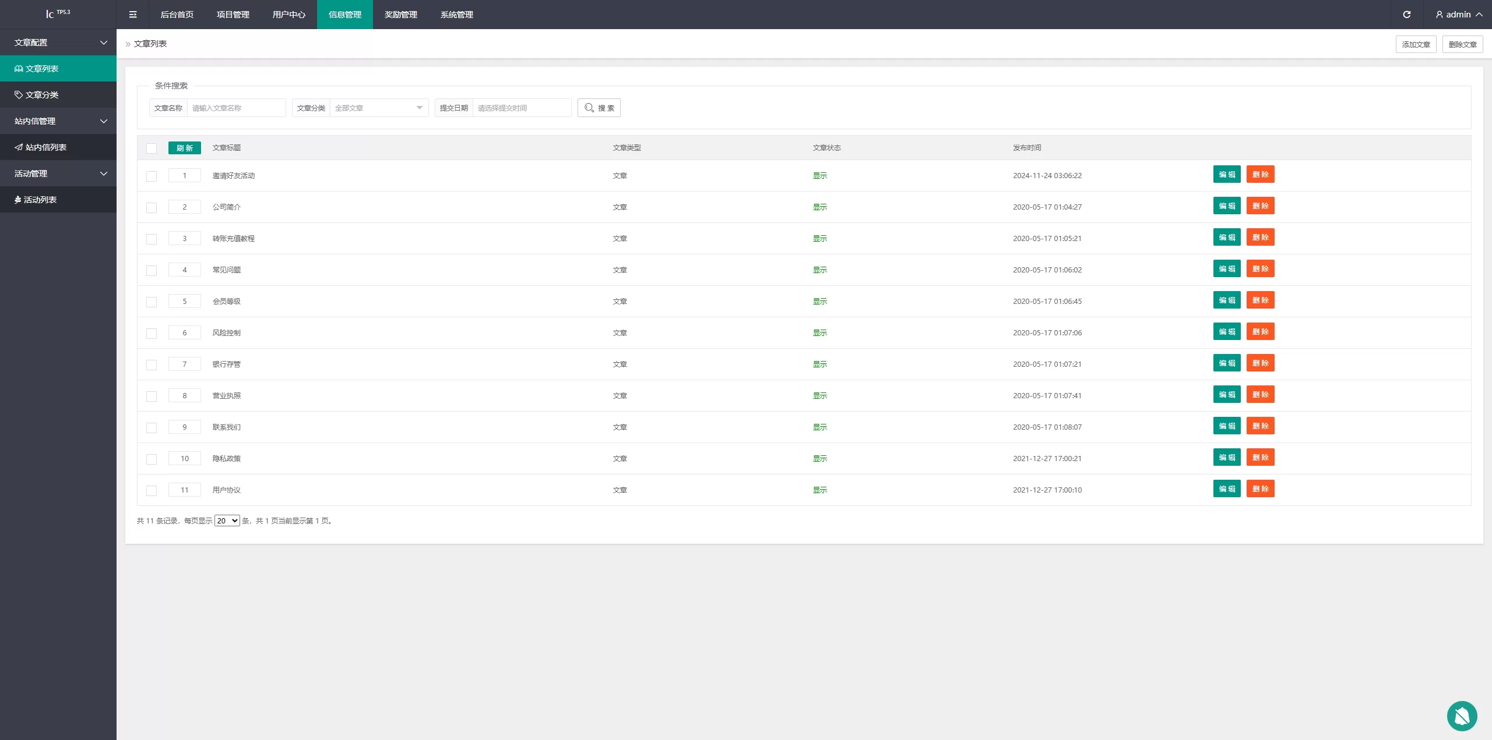The width and height of the screenshot is (1492, 740).
Task: Click 编辑 for the 公司简介 article
Action: (x=1226, y=206)
